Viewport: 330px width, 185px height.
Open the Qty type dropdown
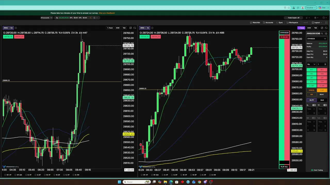[x=311, y=64]
